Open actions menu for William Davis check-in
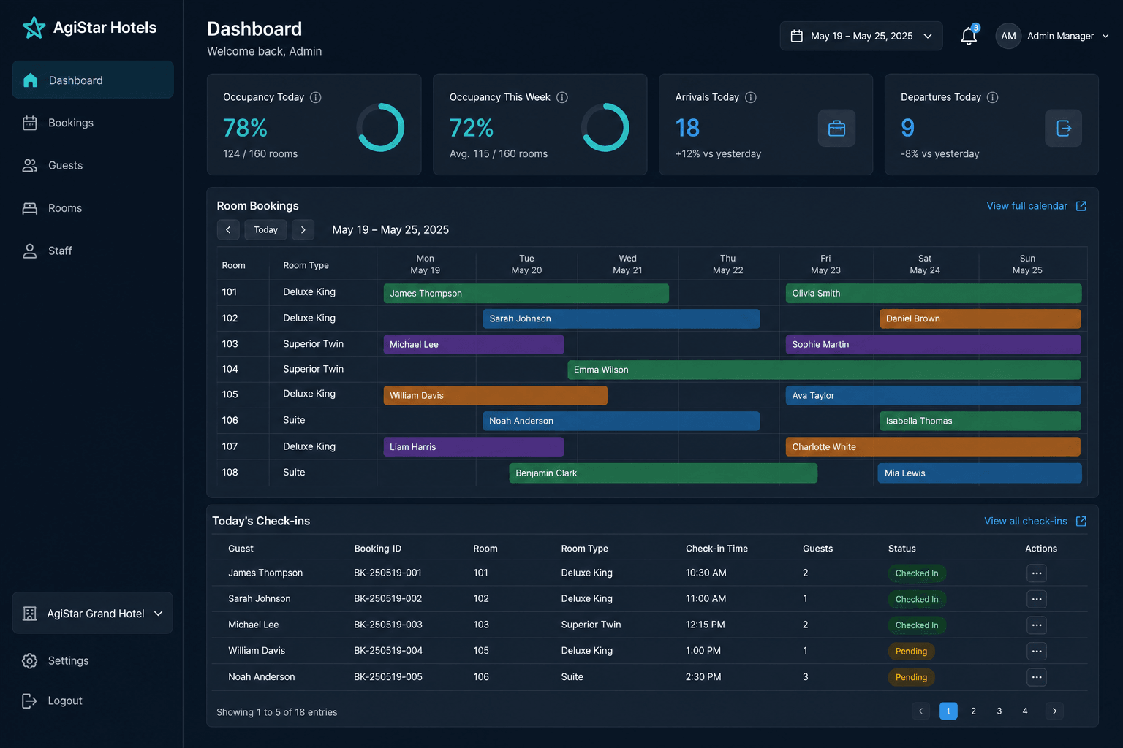This screenshot has width=1123, height=748. 1037,651
